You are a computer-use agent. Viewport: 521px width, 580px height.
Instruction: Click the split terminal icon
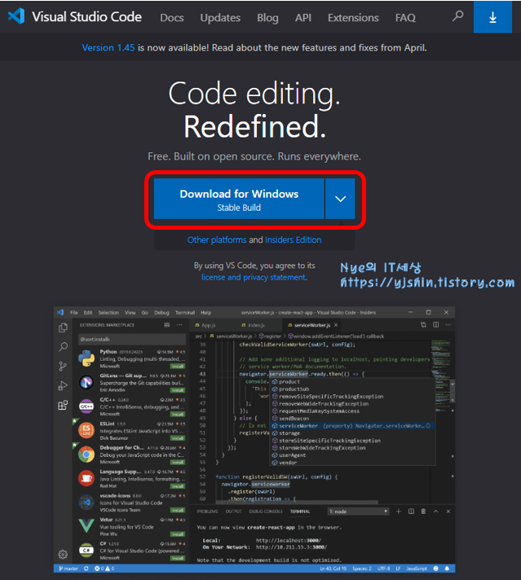[411, 512]
